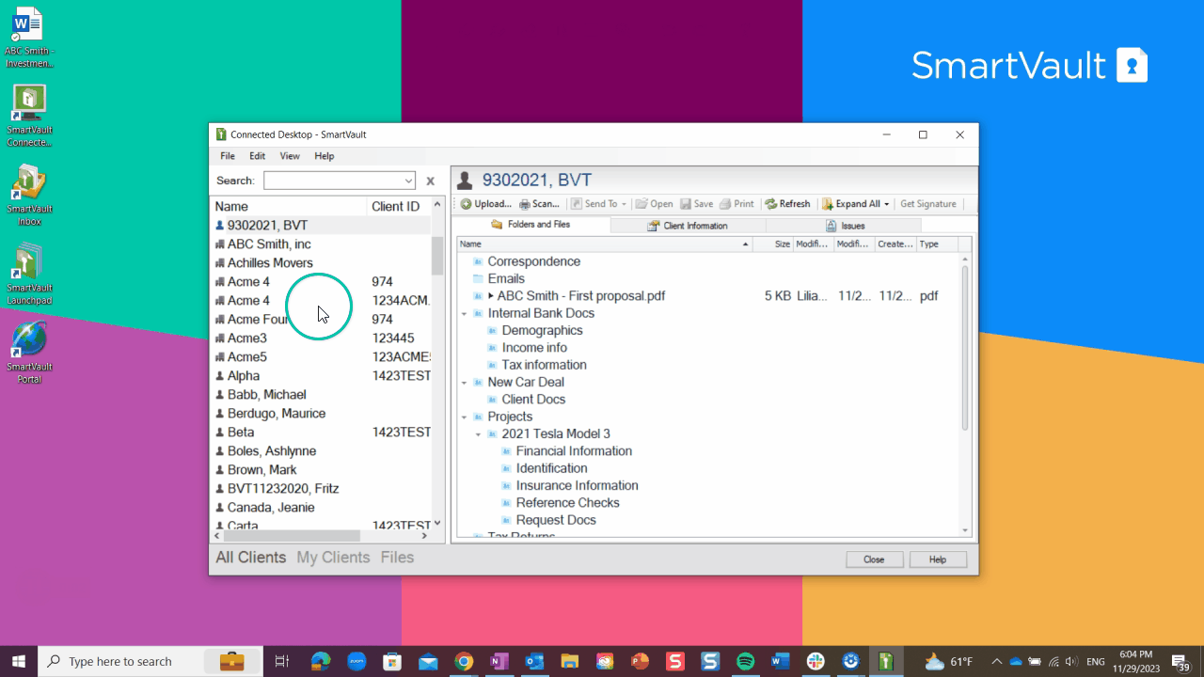Switch to the Client Information tab
This screenshot has width=1204, height=677.
(x=688, y=226)
